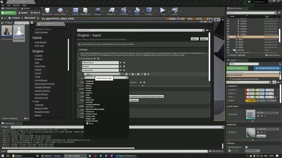Screen dimensions: 282x158
Task: Click the Compile toolbar icon
Action: (149, 11)
